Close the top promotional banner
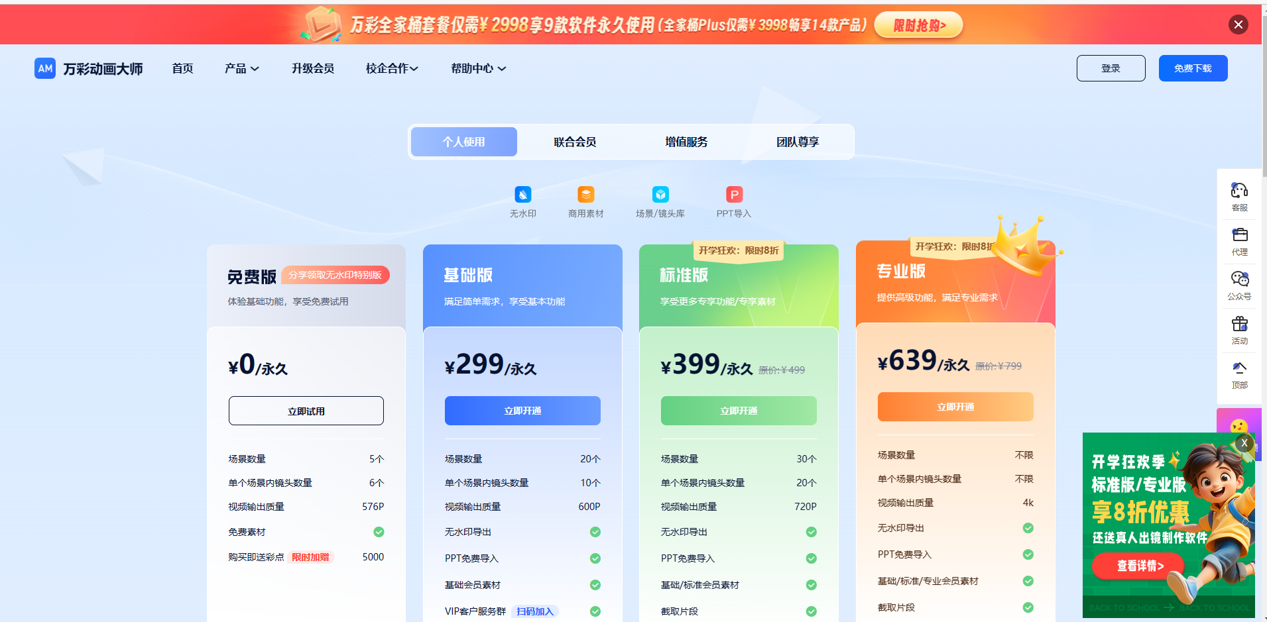Image resolution: width=1267 pixels, height=622 pixels. [x=1238, y=25]
